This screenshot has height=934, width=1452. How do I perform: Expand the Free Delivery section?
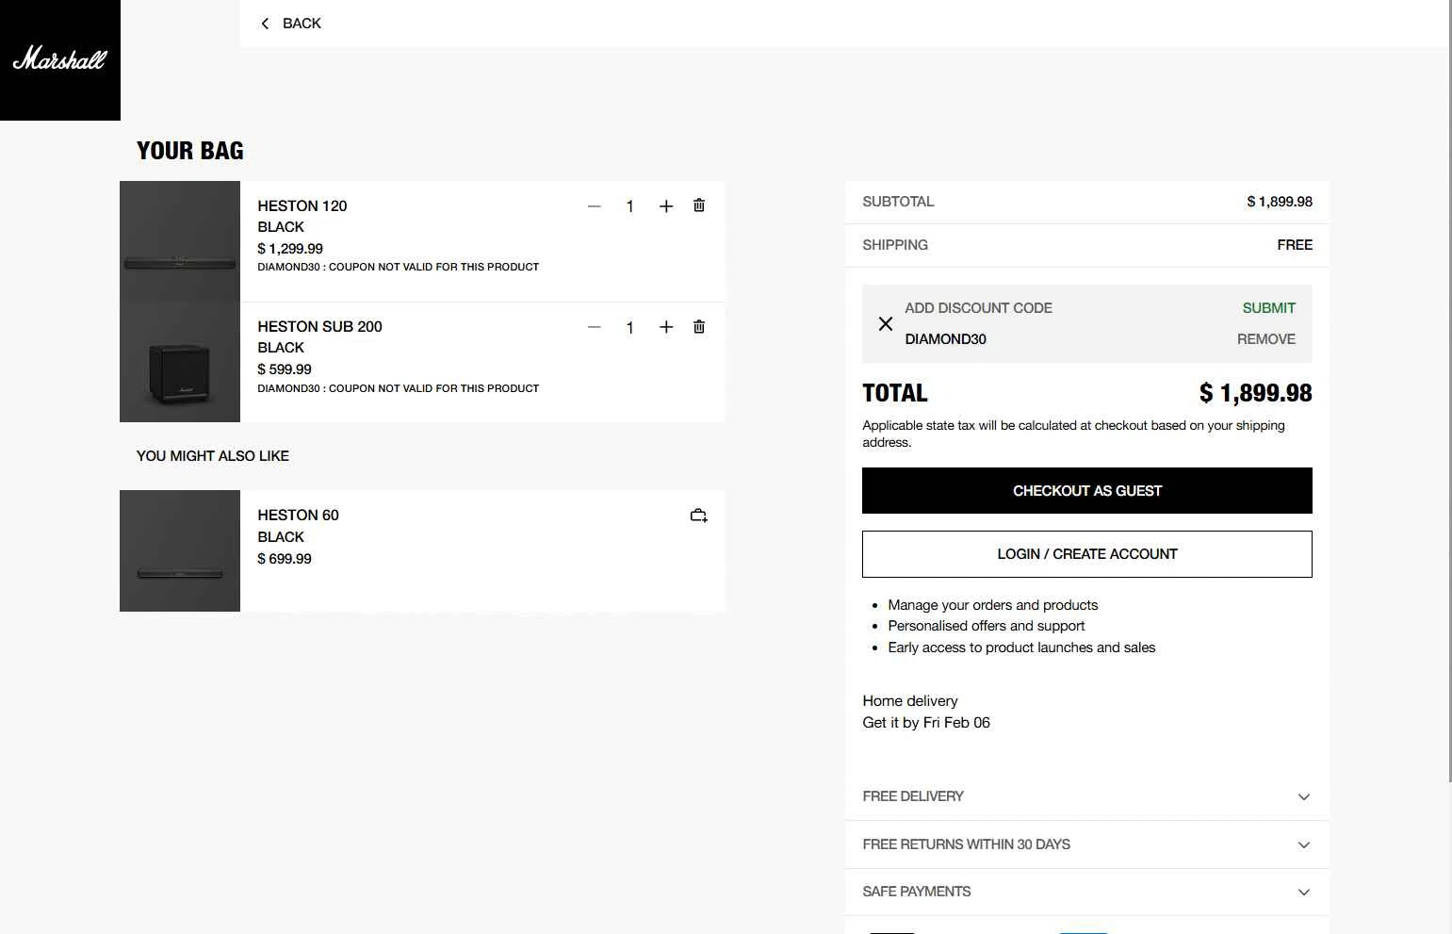click(1087, 796)
